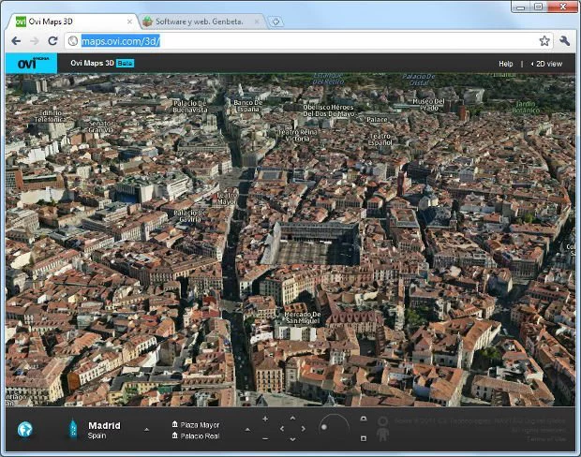The height and width of the screenshot is (457, 581).
Task: Reload the Ovi Maps page
Action: 52,41
